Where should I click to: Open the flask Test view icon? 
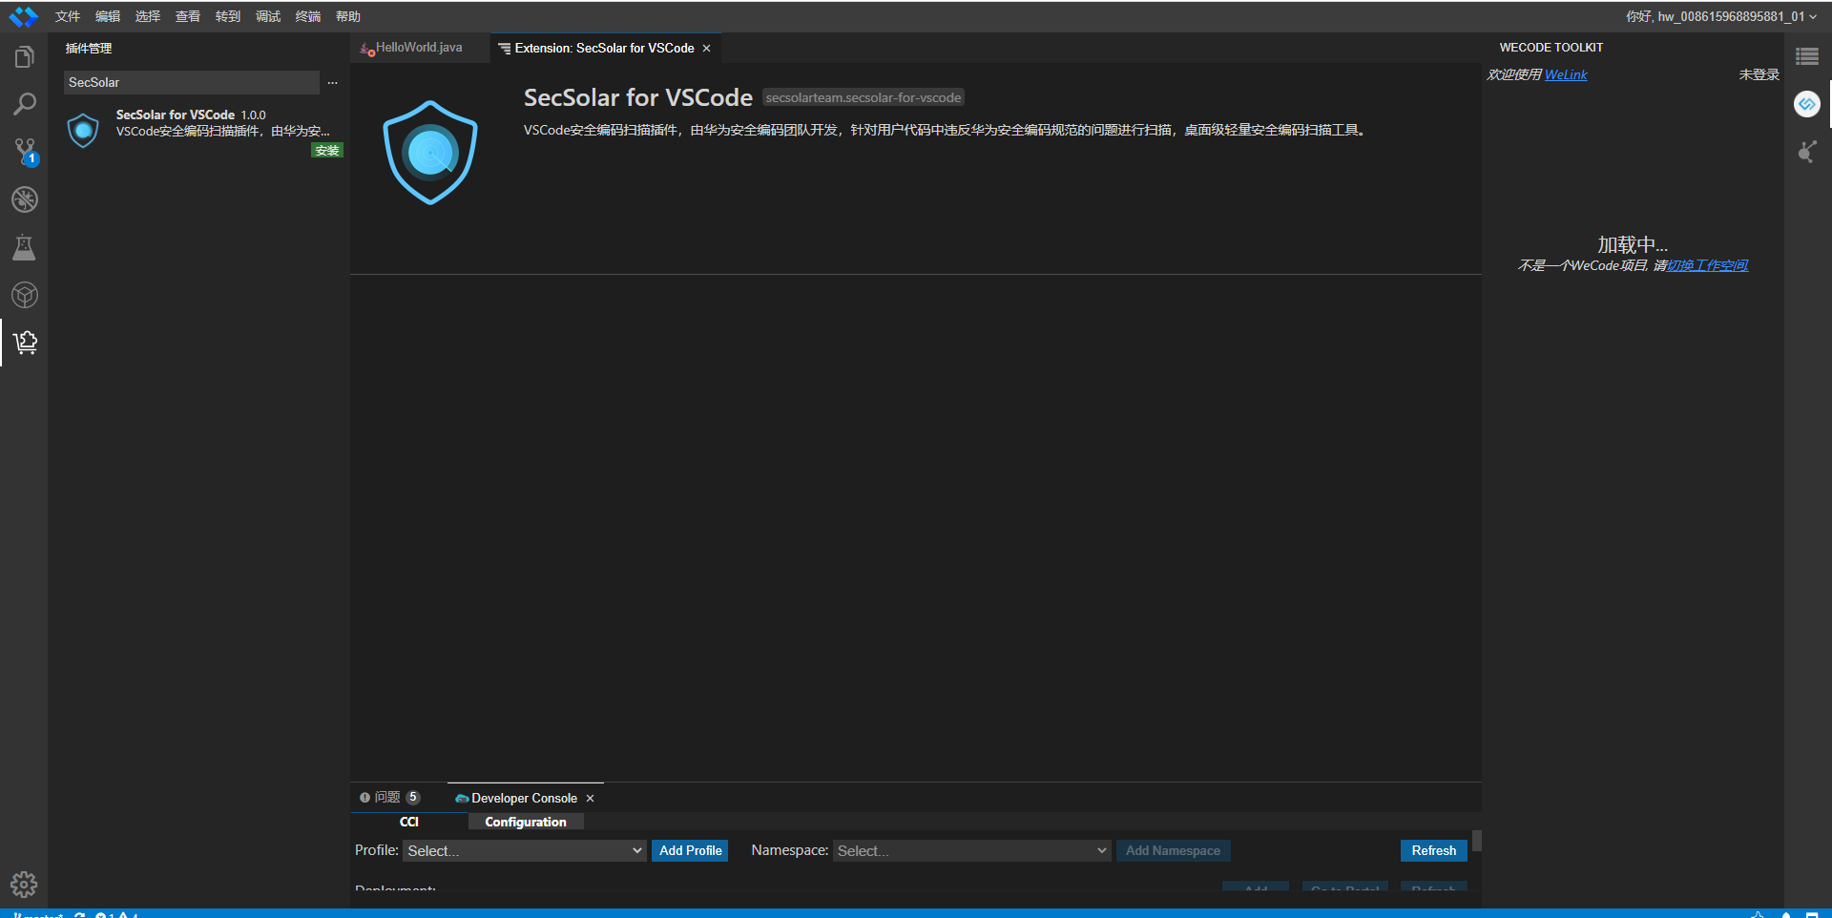click(24, 247)
